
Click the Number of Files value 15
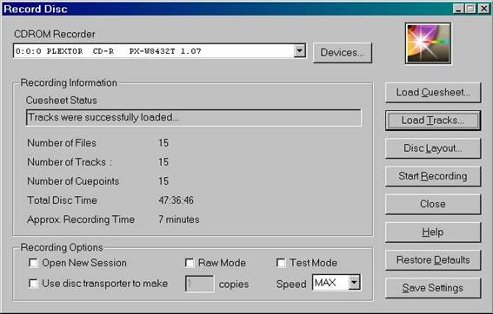163,143
